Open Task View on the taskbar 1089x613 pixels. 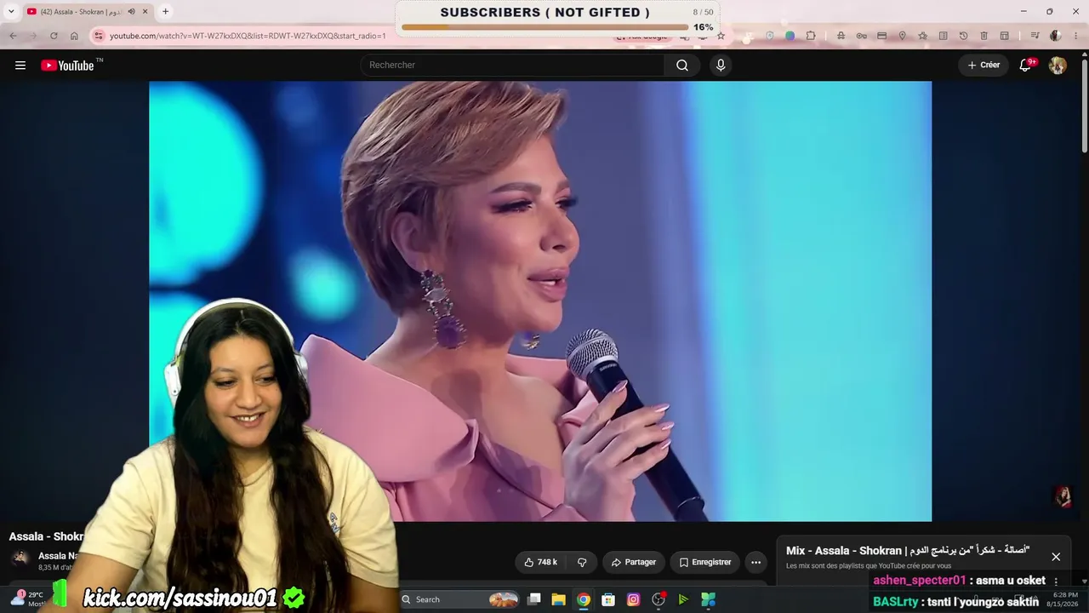534,599
